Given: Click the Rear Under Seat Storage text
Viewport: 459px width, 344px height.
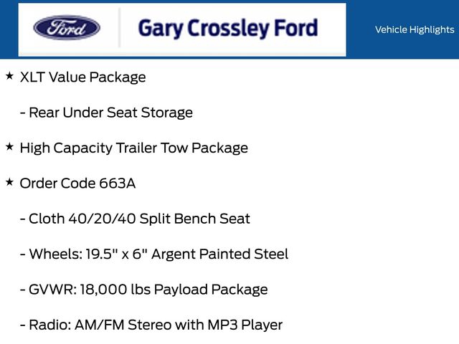Looking at the screenshot, I should [x=110, y=113].
